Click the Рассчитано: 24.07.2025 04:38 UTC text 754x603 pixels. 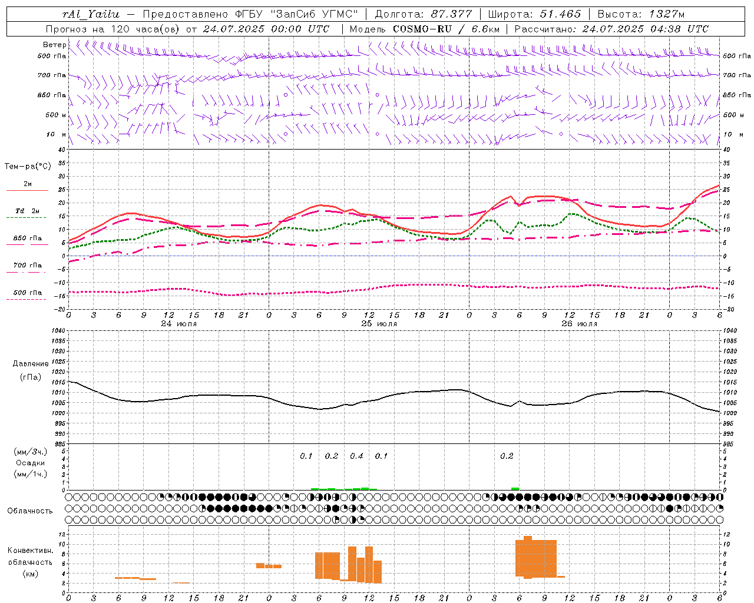[611, 29]
